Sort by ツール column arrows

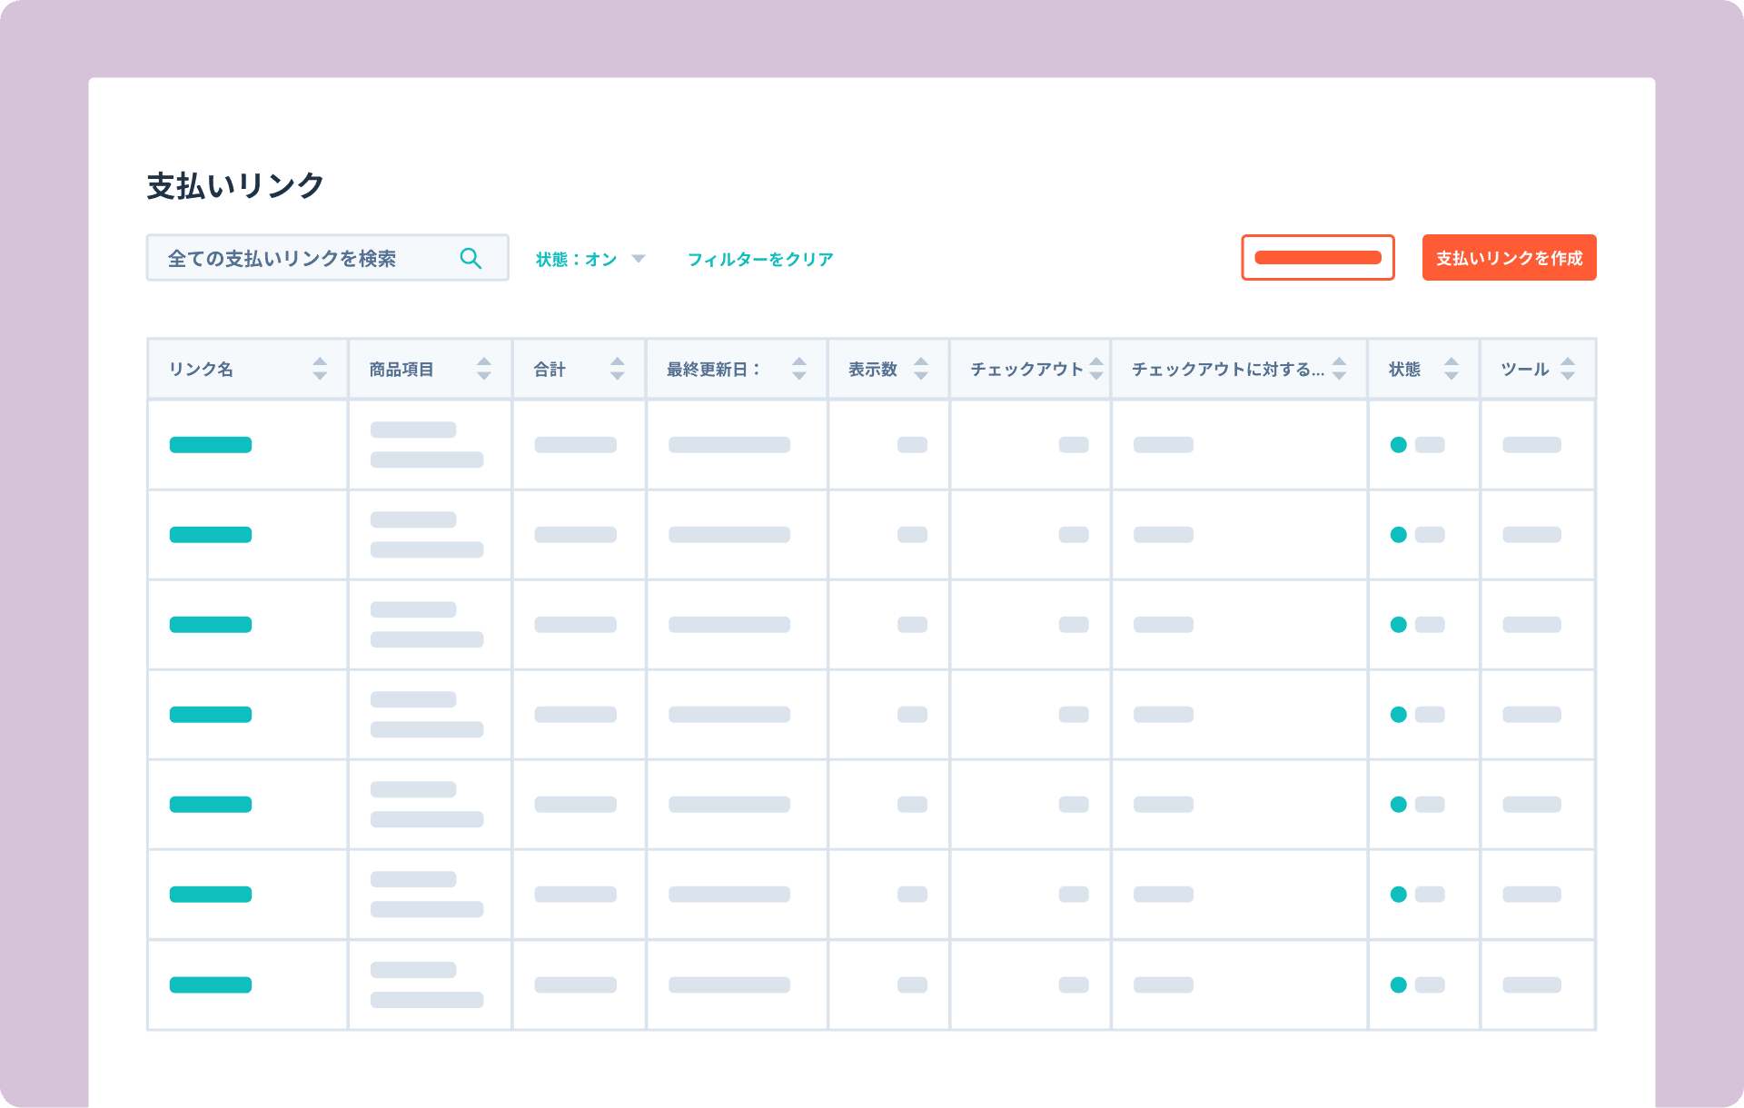1568,369
